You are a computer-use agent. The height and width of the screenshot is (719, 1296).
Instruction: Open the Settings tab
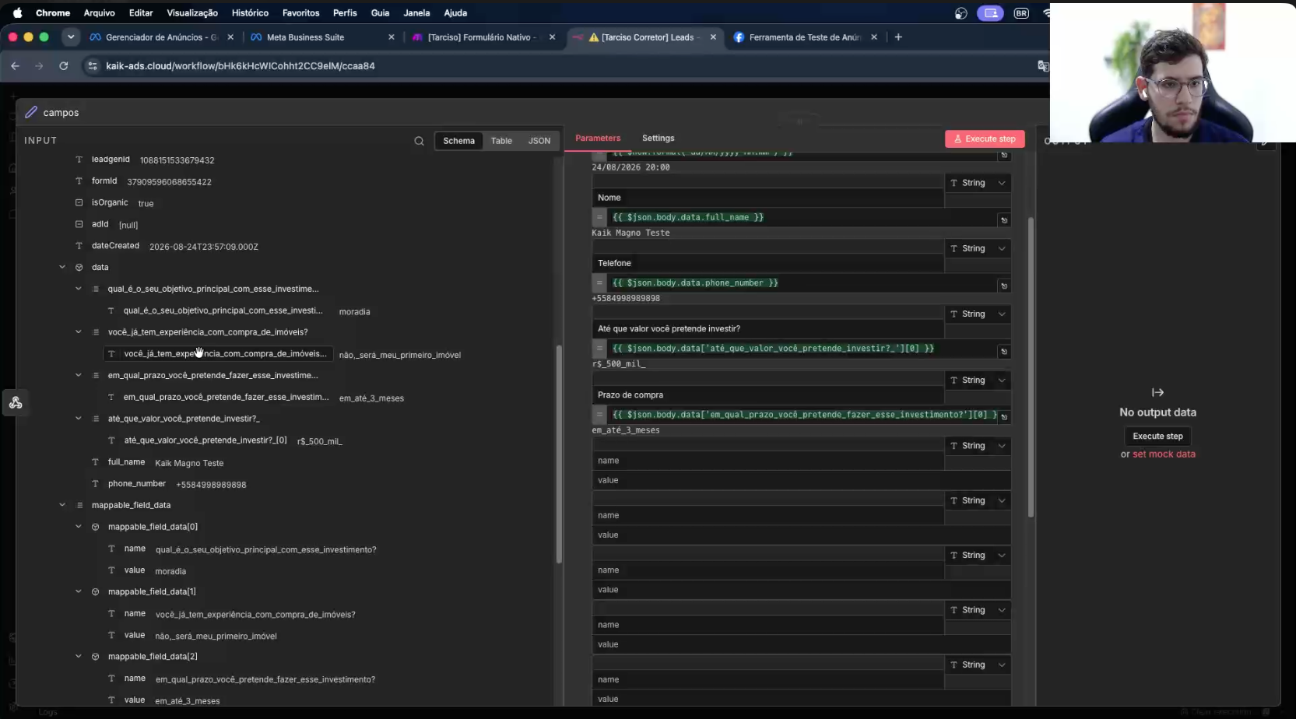coord(658,138)
